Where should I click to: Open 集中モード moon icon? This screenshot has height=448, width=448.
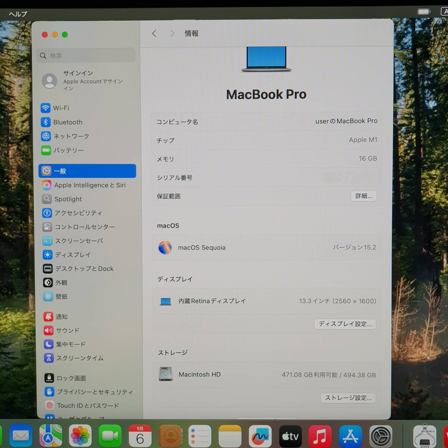[x=49, y=344]
